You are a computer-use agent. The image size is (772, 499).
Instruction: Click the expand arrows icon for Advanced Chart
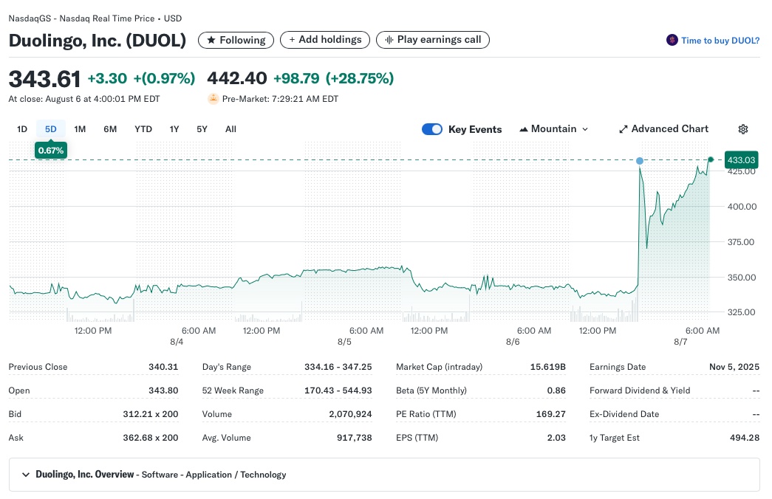coord(624,129)
